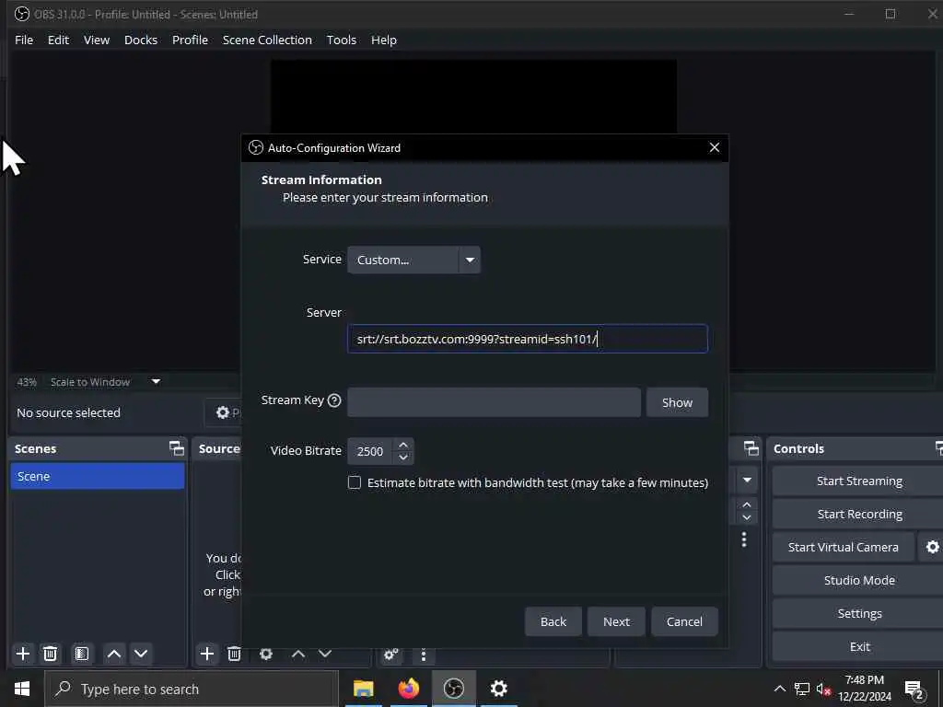Image resolution: width=943 pixels, height=707 pixels.
Task: Open the Docks menu
Action: 141,40
